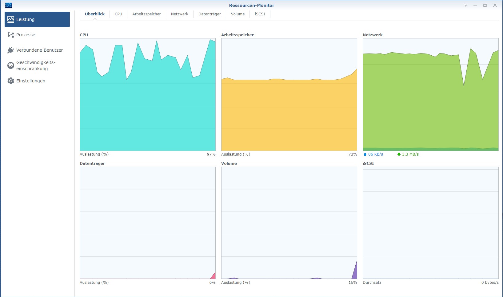Click the Arbeitsspeicher usage chart
The width and height of the screenshot is (503, 297).
(289, 94)
